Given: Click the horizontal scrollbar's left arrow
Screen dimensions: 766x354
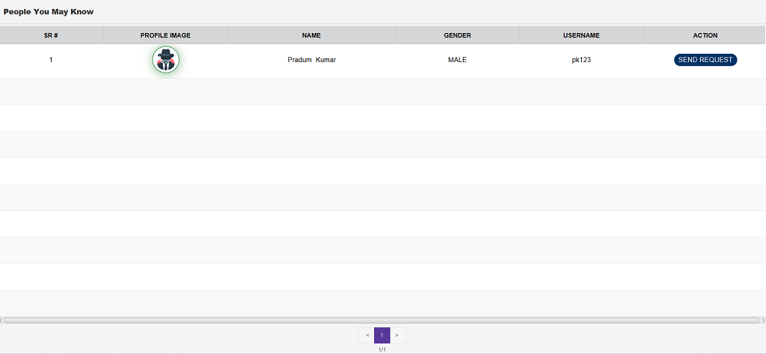Looking at the screenshot, I should (x=2, y=320).
